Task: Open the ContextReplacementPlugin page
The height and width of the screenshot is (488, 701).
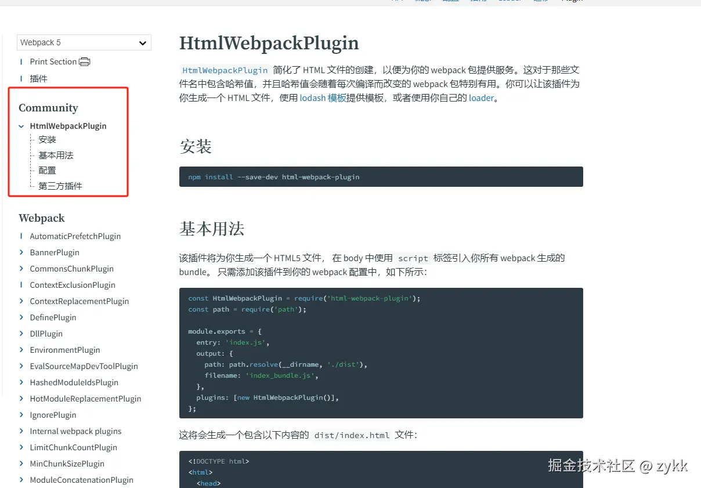Action: pos(80,301)
